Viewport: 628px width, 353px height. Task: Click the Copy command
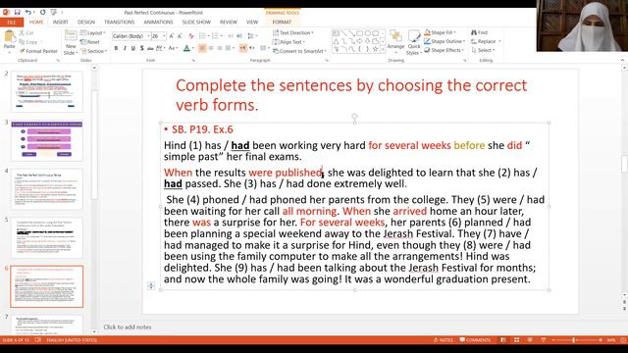tap(28, 41)
